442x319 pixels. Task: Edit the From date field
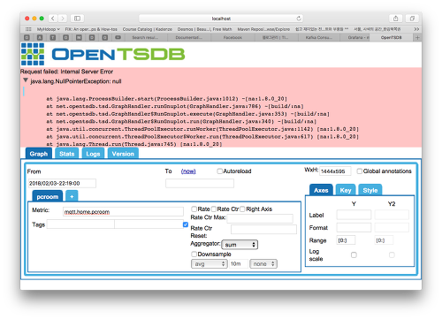pos(62,183)
